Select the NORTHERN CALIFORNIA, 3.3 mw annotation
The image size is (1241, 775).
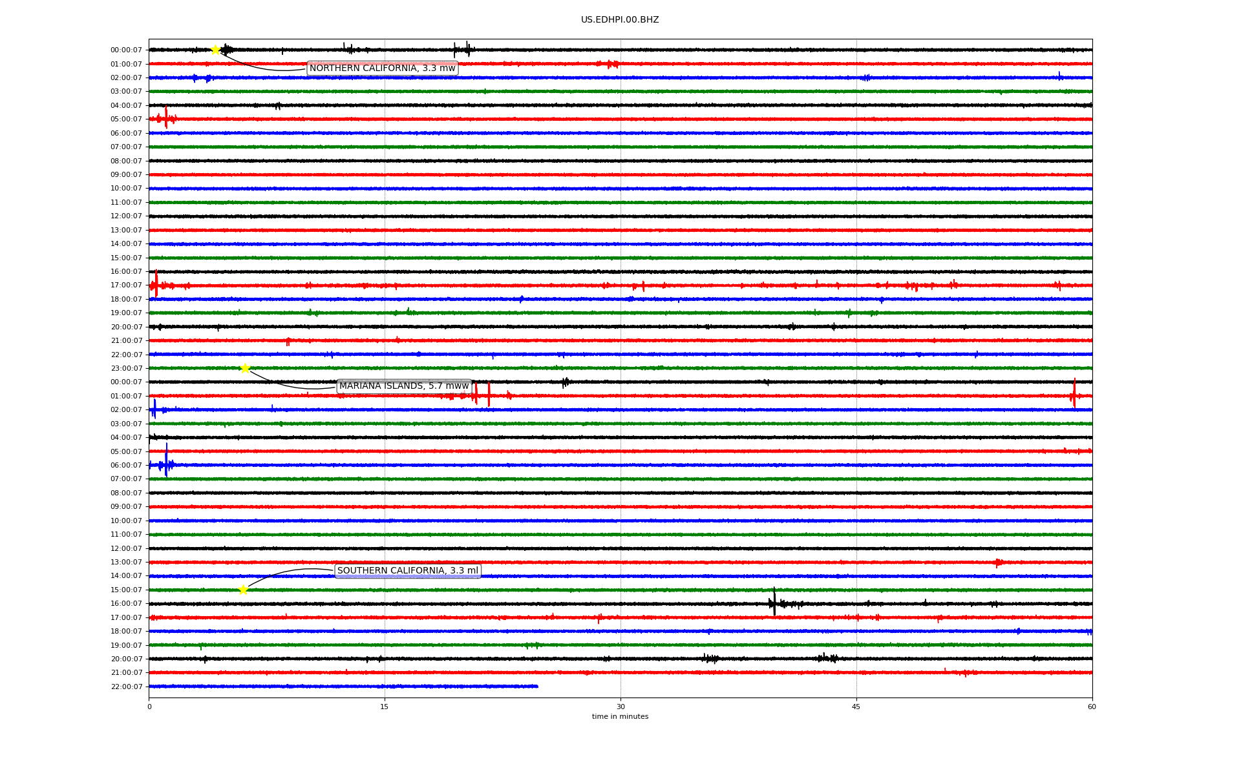(x=382, y=68)
